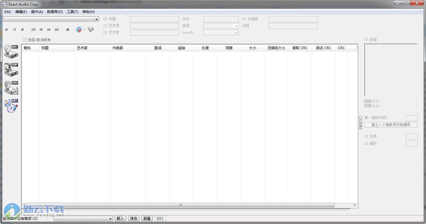Open the 编辑(E) menu
Image resolution: width=426 pixels, height=224 pixels.
(x=21, y=12)
